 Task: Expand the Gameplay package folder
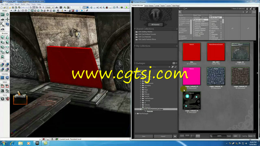pos(141,85)
